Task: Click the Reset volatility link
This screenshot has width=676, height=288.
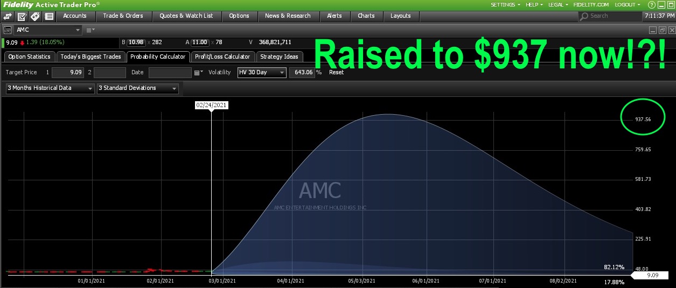Action: pos(336,72)
